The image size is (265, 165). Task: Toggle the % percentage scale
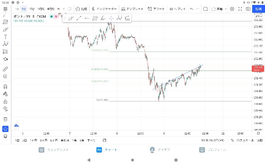click(232, 140)
